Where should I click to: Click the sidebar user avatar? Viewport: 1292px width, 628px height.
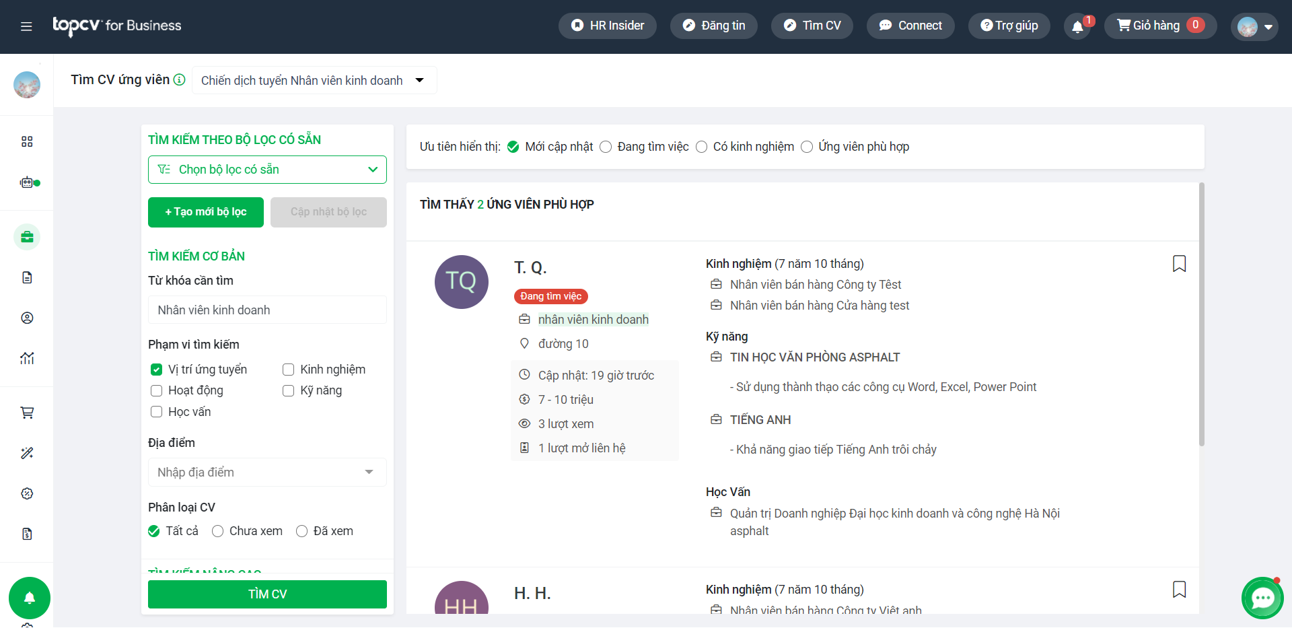(27, 85)
